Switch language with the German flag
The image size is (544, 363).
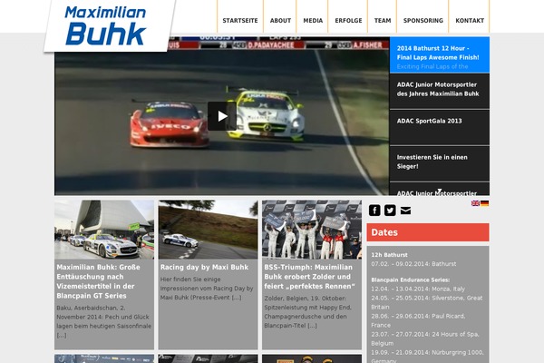tap(485, 203)
